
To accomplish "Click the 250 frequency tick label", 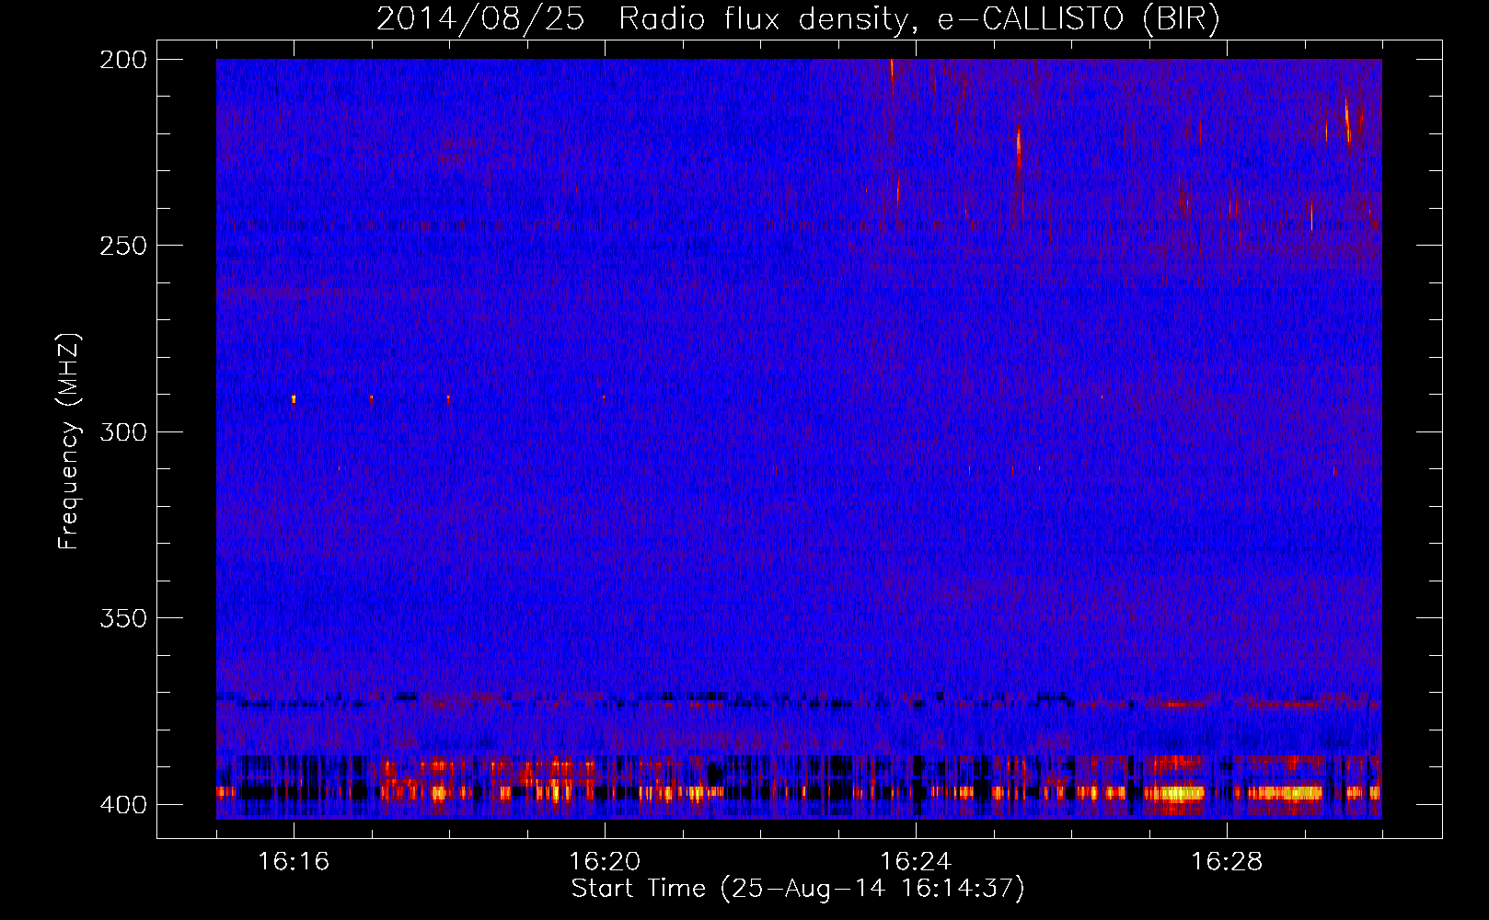I will tap(123, 246).
